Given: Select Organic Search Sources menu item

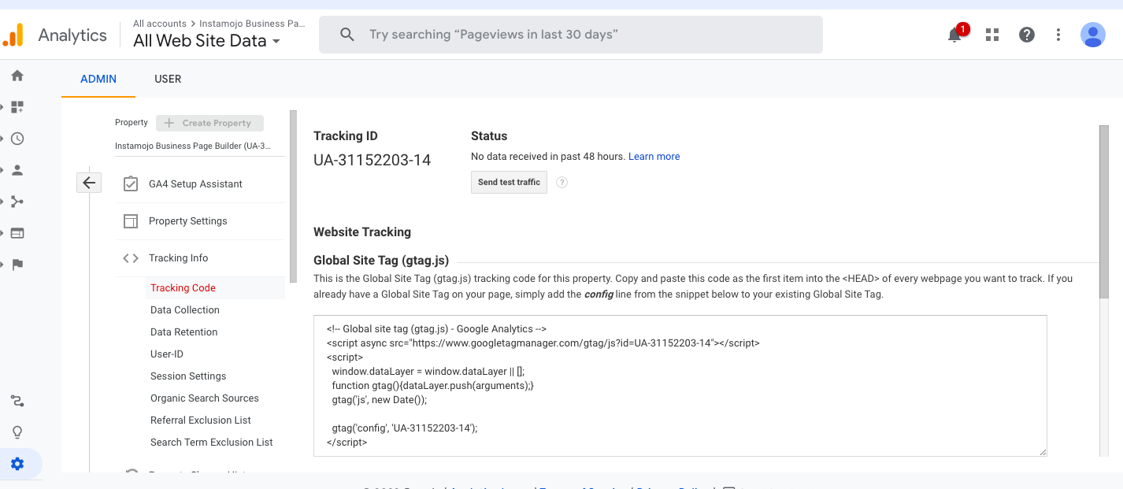Looking at the screenshot, I should tap(205, 398).
